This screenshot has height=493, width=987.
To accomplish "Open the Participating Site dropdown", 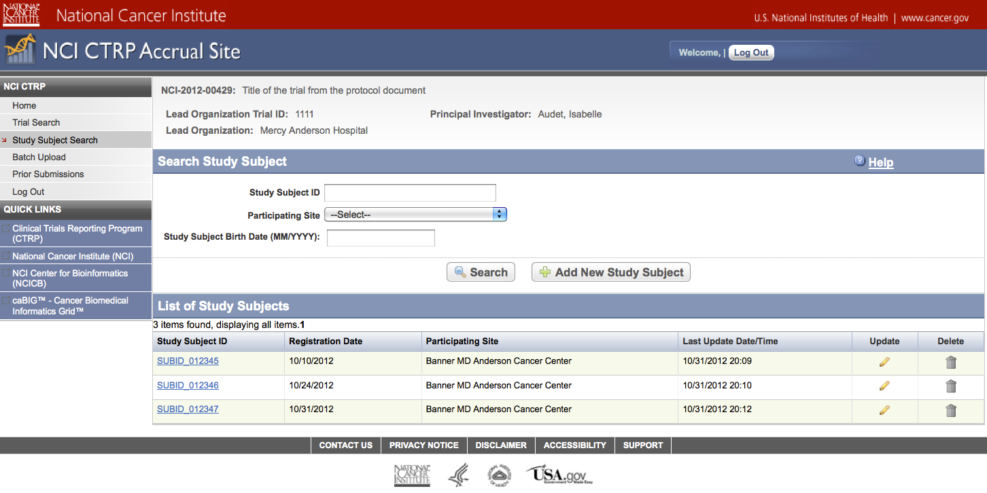I will (415, 215).
